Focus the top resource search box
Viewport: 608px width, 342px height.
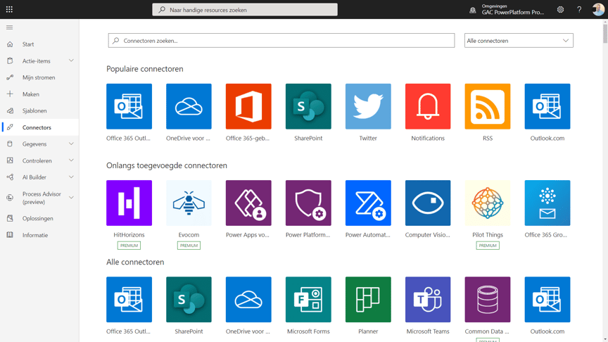(x=245, y=10)
